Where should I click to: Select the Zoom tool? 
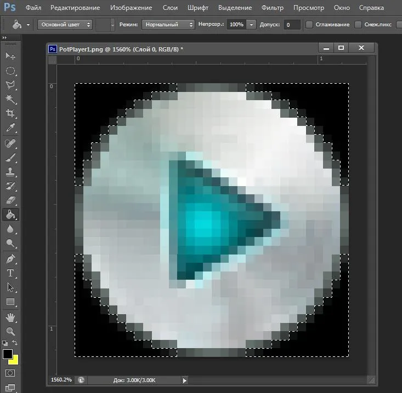pyautogui.click(x=10, y=332)
